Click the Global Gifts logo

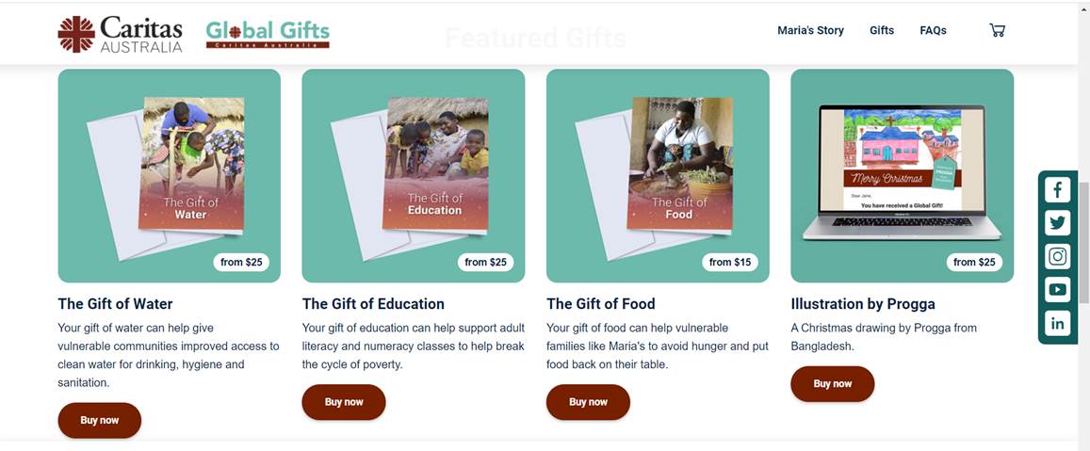point(268,34)
